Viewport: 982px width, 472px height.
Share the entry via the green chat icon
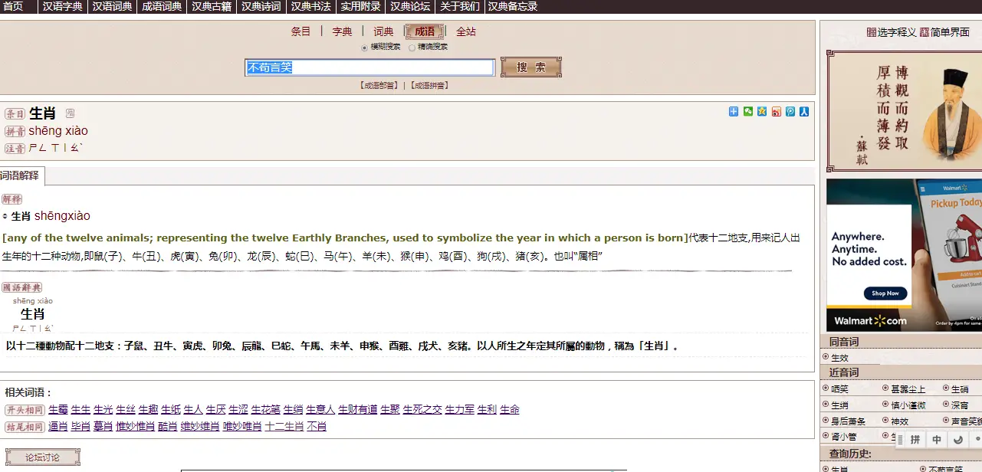[747, 111]
